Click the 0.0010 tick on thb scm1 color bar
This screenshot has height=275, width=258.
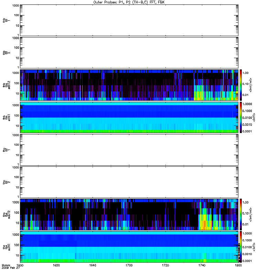coord(247,124)
